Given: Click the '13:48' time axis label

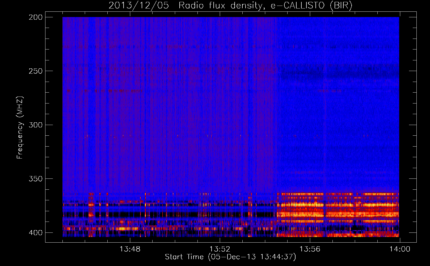Looking at the screenshot, I should point(130,249).
